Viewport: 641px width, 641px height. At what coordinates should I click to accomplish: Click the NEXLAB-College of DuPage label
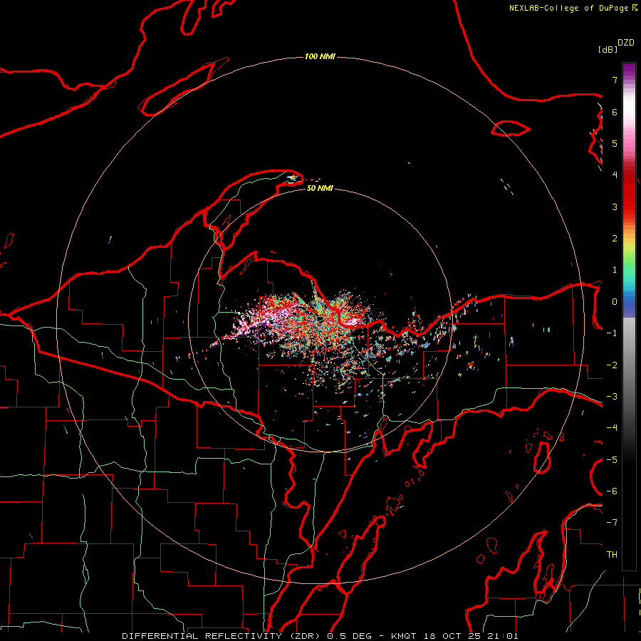pyautogui.click(x=568, y=8)
